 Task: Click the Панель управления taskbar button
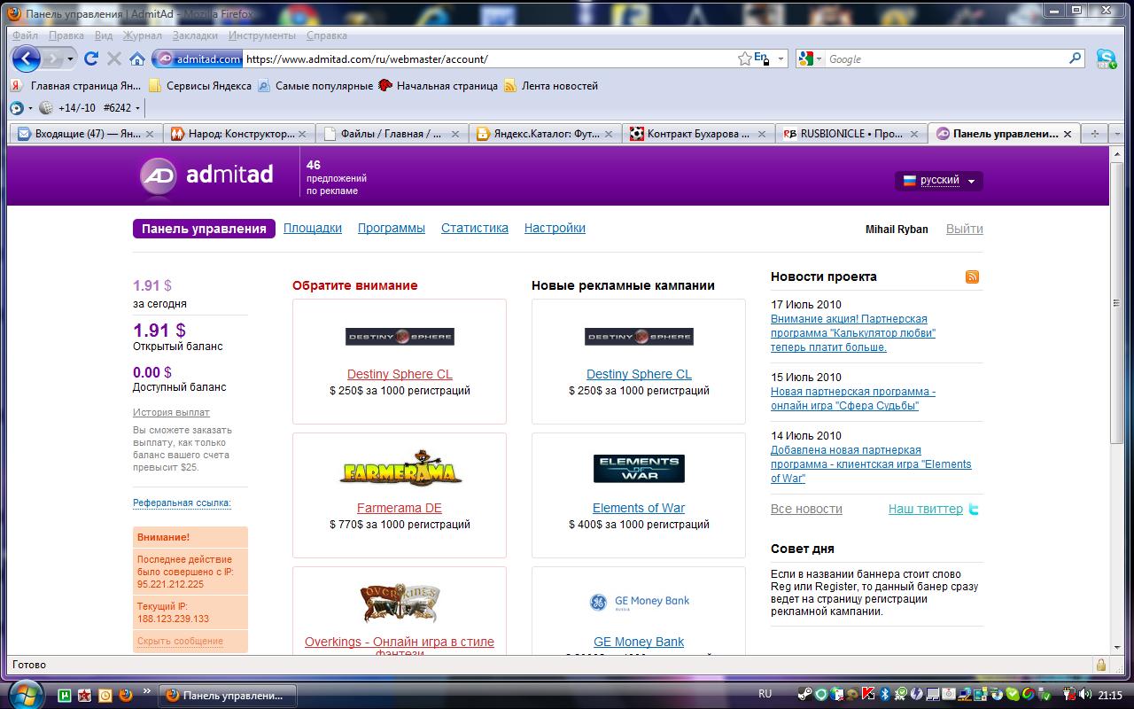(x=229, y=696)
